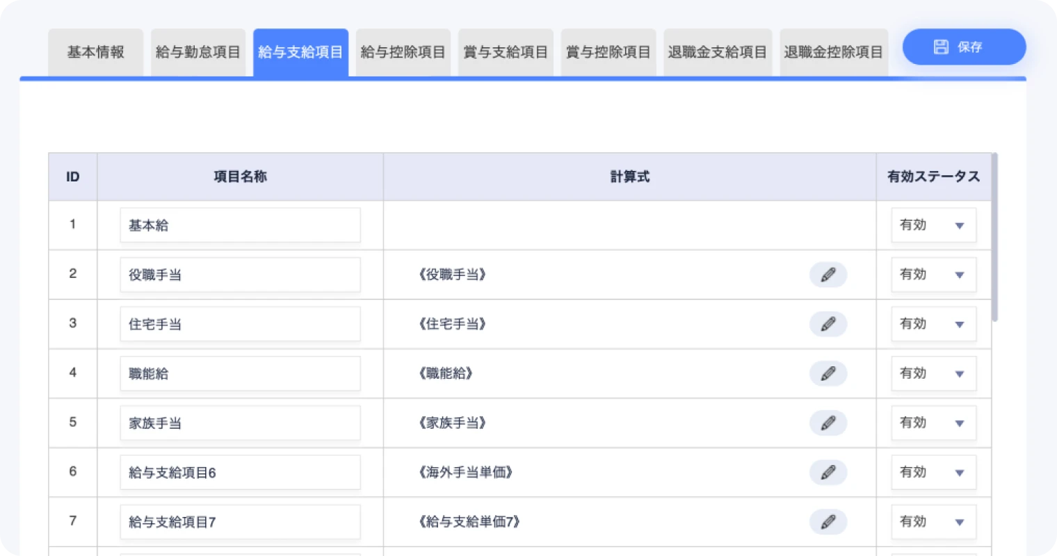The width and height of the screenshot is (1057, 556).
Task: Open the 退職金支給項目 tab
Action: coord(717,52)
